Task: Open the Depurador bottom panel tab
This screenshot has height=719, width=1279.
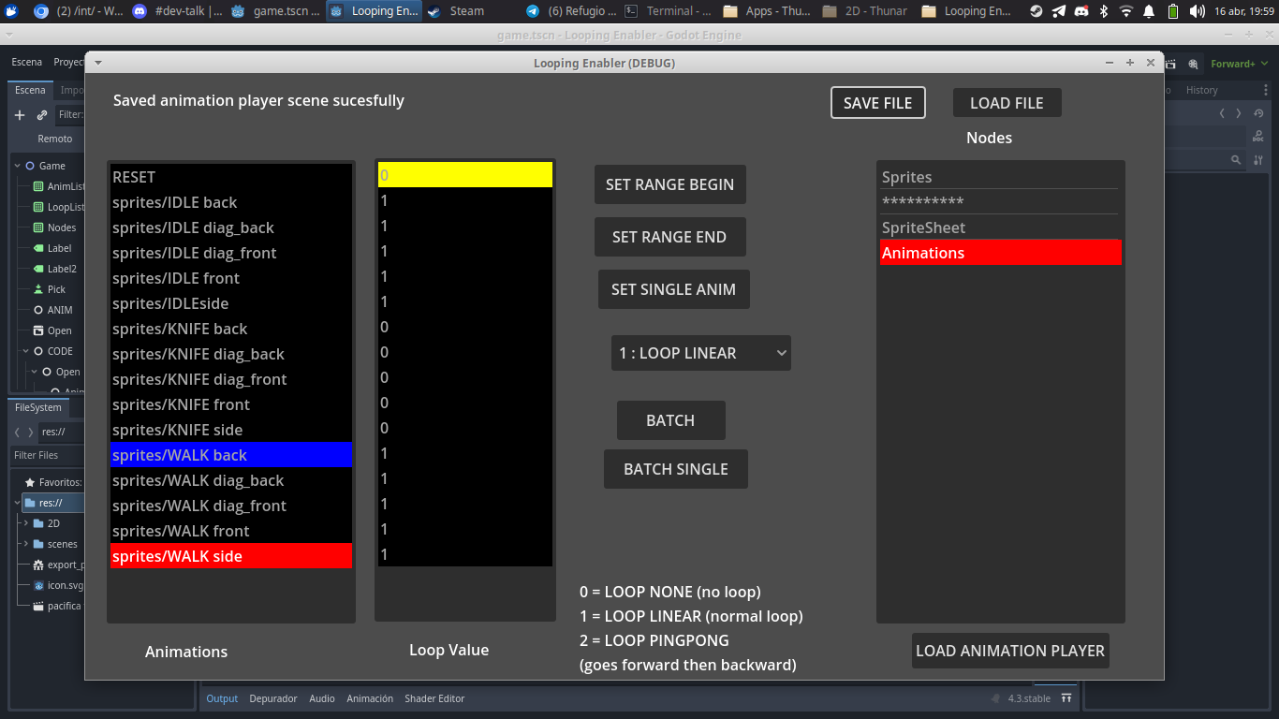Action: [x=273, y=698]
